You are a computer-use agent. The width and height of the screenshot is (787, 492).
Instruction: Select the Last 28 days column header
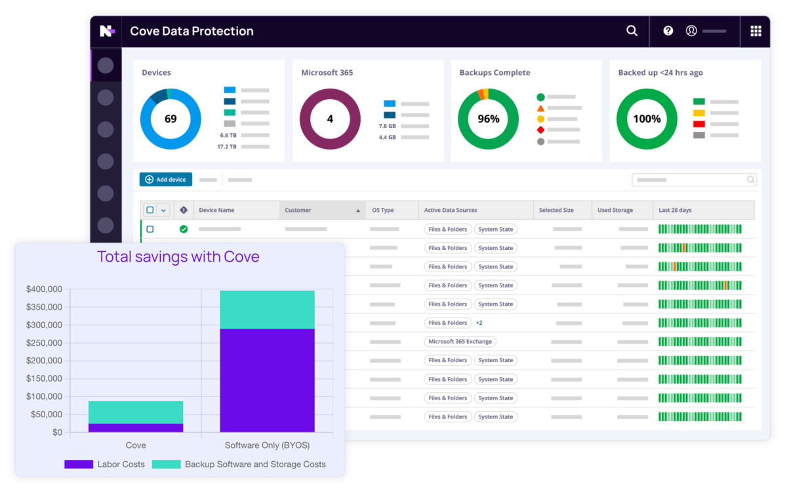pos(676,210)
